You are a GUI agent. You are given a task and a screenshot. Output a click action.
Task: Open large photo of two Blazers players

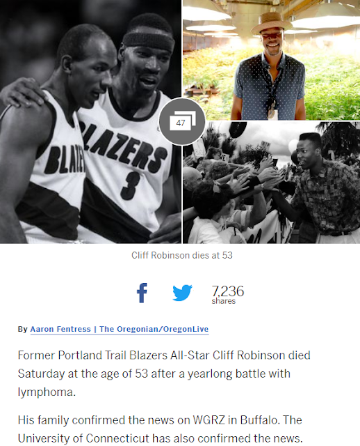(90, 122)
